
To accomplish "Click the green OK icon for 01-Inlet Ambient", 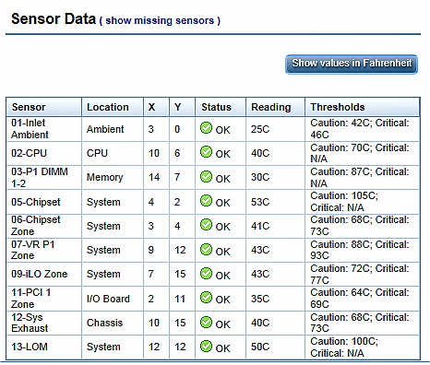I will coord(206,128).
